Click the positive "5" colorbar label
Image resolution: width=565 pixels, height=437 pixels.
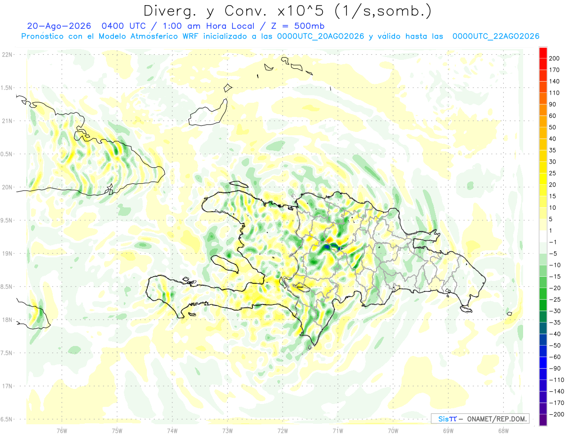tap(551, 219)
